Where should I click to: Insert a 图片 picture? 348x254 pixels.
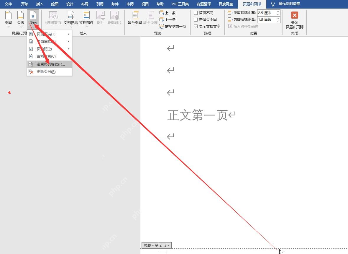click(101, 18)
